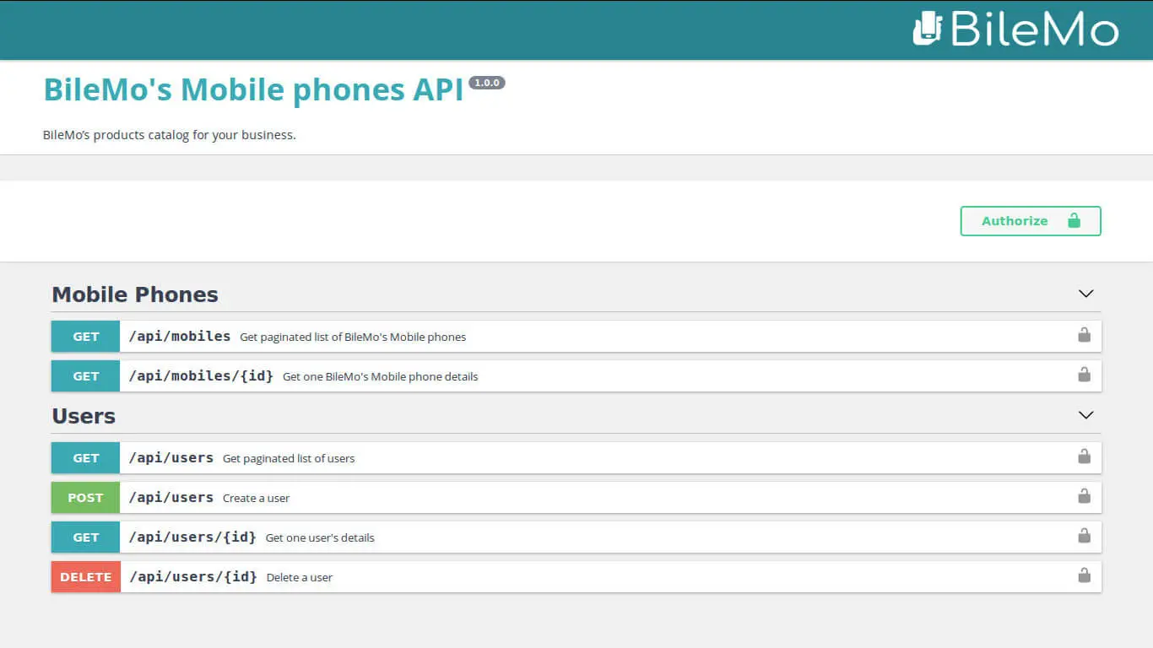Viewport: 1153px width, 648px height.
Task: Collapse the Mobile Phones section chevron
Action: click(1085, 294)
